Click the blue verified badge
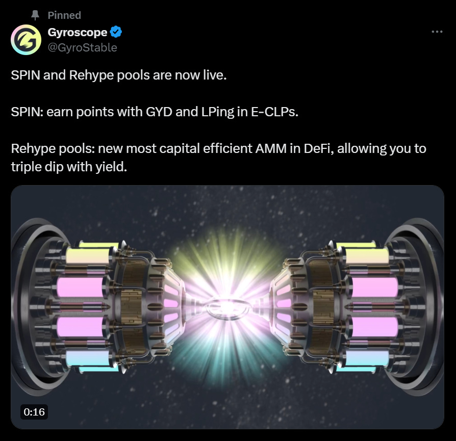Image resolution: width=456 pixels, height=441 pixels. tap(116, 32)
